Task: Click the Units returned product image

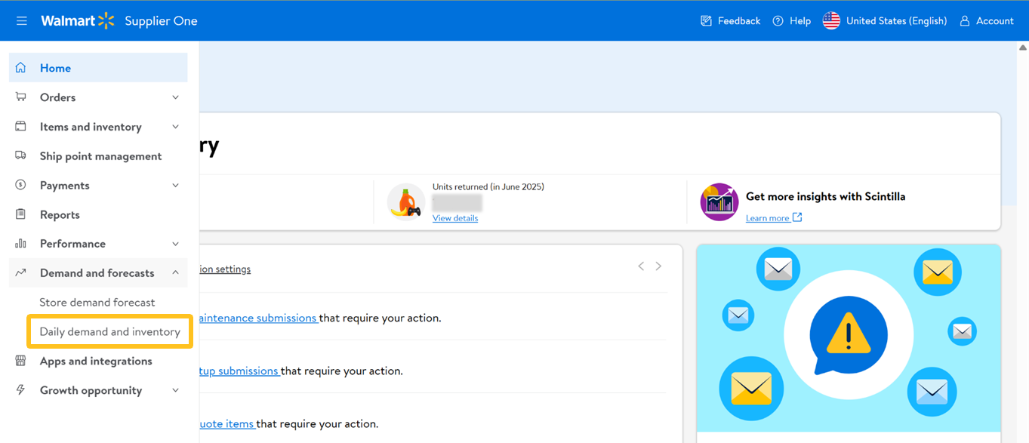Action: click(406, 202)
